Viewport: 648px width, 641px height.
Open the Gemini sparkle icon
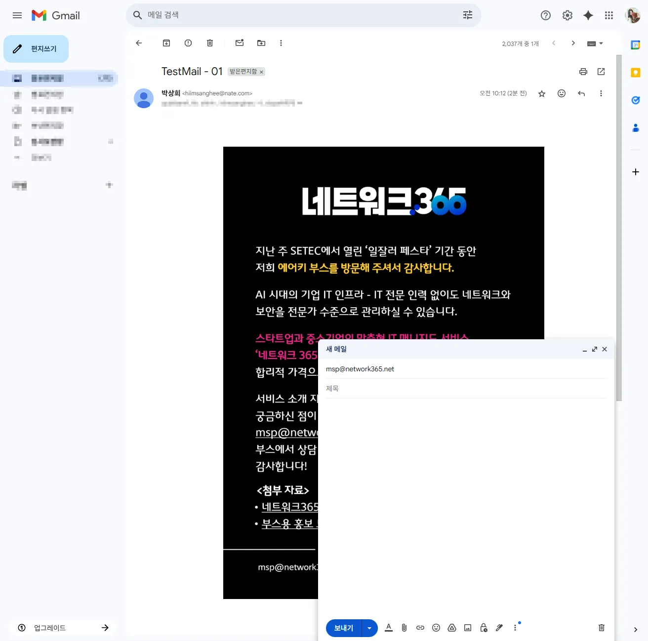588,15
